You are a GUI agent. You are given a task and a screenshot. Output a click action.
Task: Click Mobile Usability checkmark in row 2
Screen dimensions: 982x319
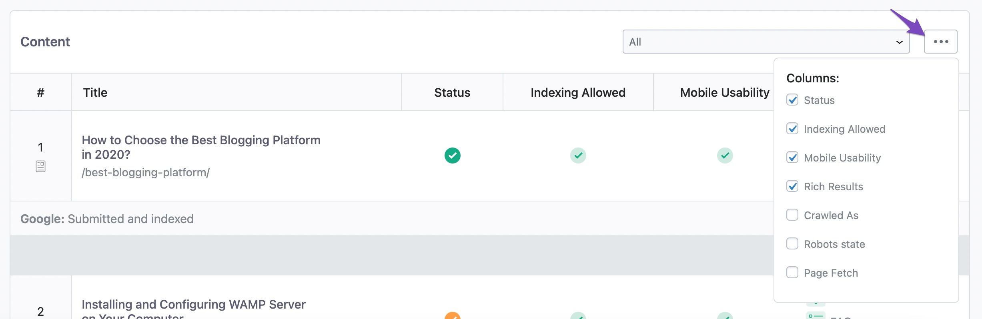[x=725, y=315]
